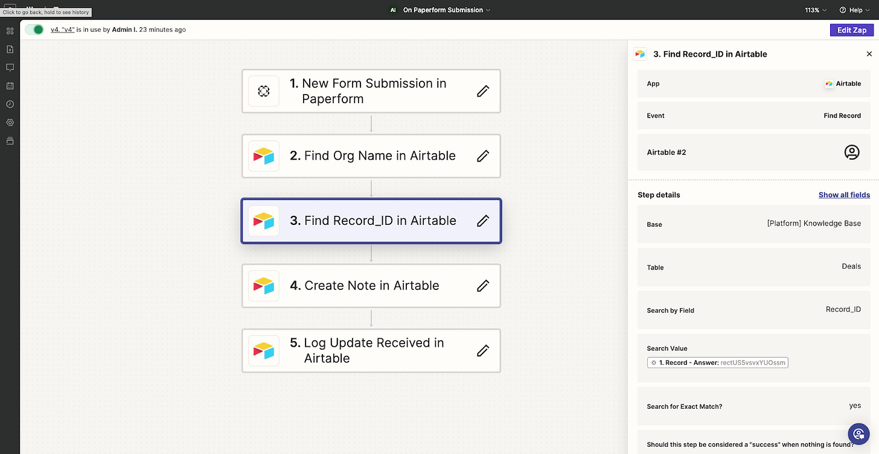The height and width of the screenshot is (454, 879).
Task: Click the Airtable icon in step 5
Action: tap(264, 350)
